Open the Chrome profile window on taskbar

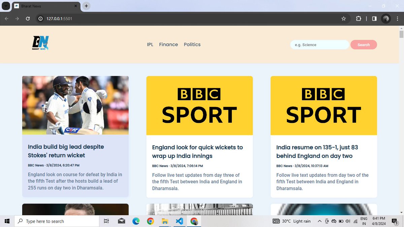[194, 221]
